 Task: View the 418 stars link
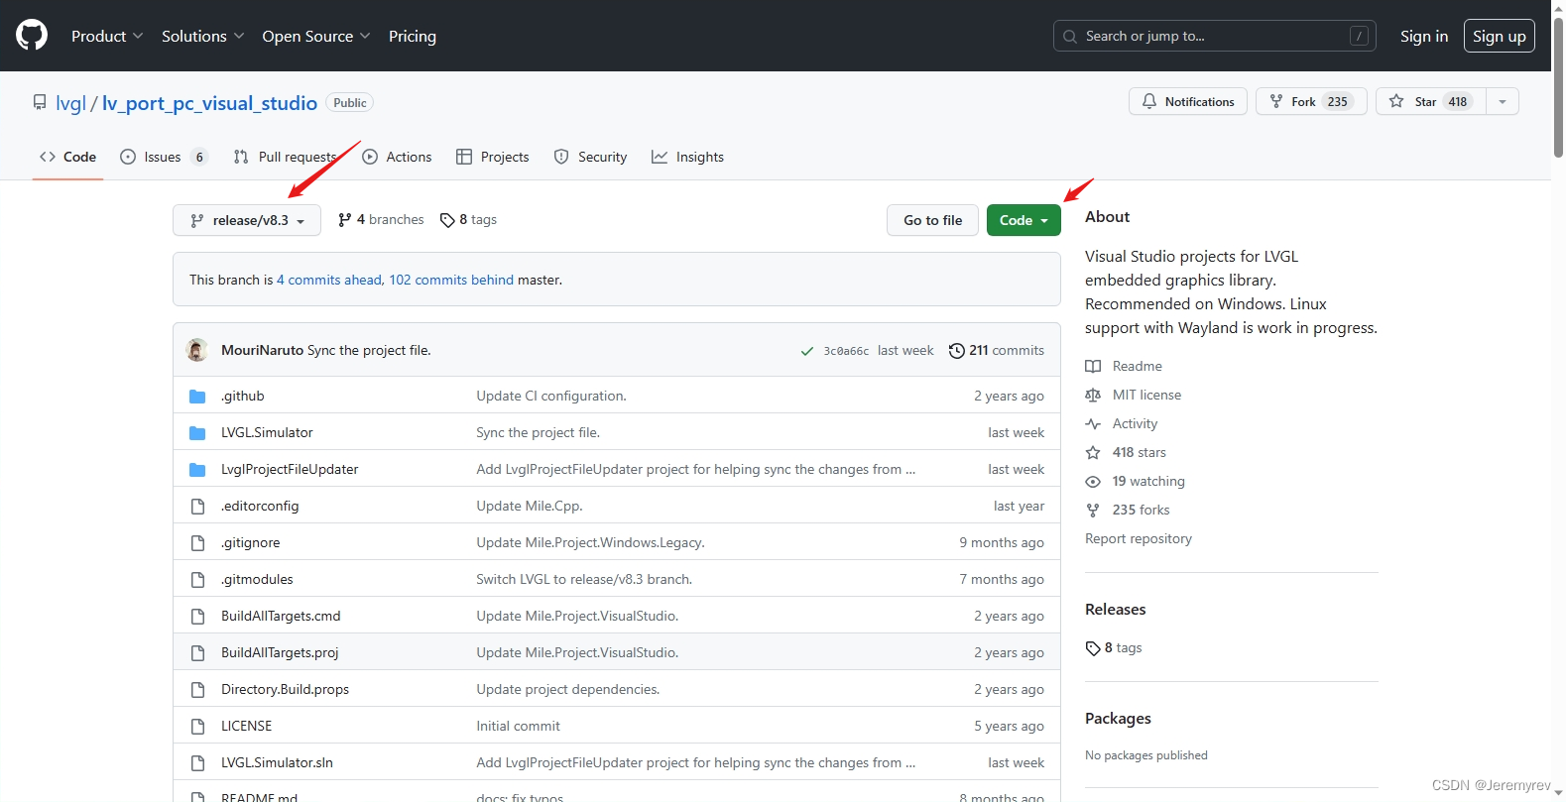(x=1126, y=452)
